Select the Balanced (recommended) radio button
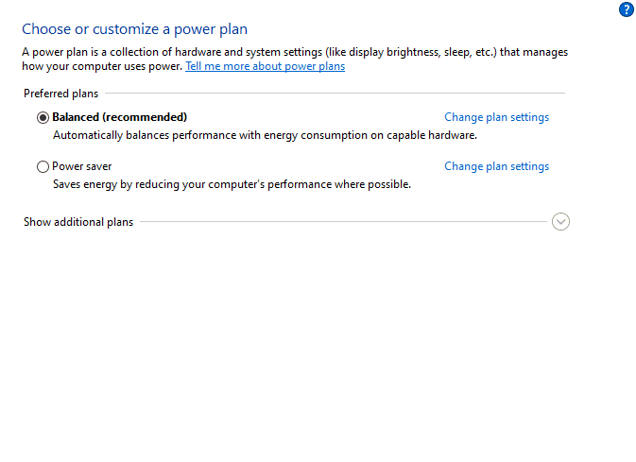 pyautogui.click(x=43, y=118)
